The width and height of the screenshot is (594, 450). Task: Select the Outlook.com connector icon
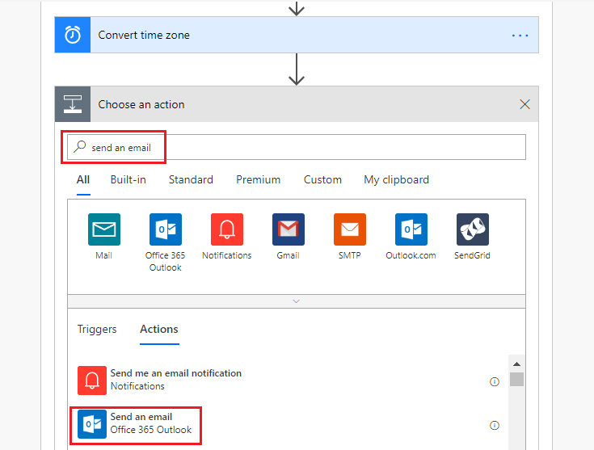(411, 229)
